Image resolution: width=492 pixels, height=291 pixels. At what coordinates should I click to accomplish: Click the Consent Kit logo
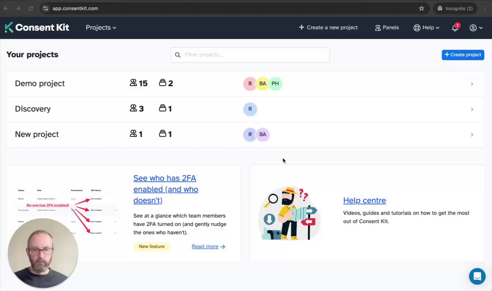pos(37,27)
